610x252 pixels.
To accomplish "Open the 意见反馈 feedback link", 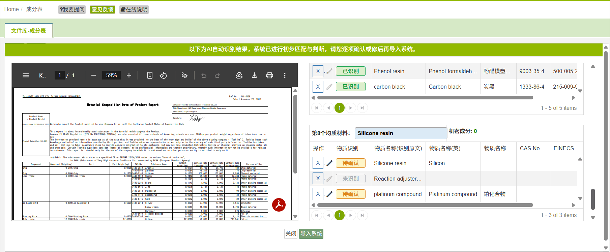I will [103, 9].
